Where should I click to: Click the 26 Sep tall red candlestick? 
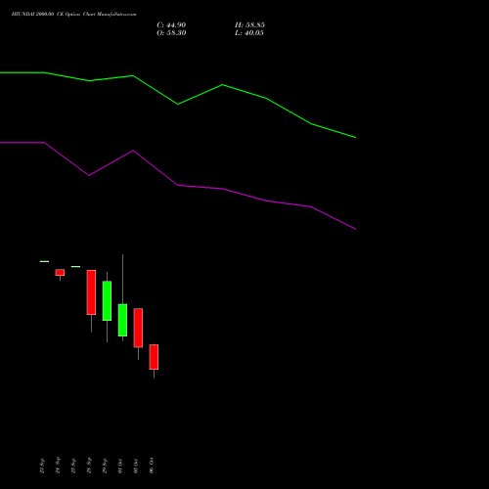point(91,292)
